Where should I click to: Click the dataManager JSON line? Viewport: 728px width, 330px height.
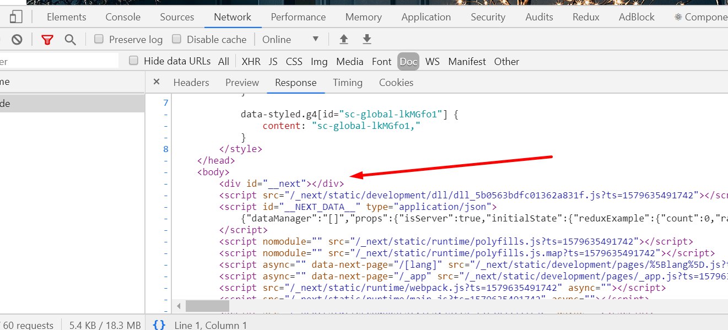484,218
